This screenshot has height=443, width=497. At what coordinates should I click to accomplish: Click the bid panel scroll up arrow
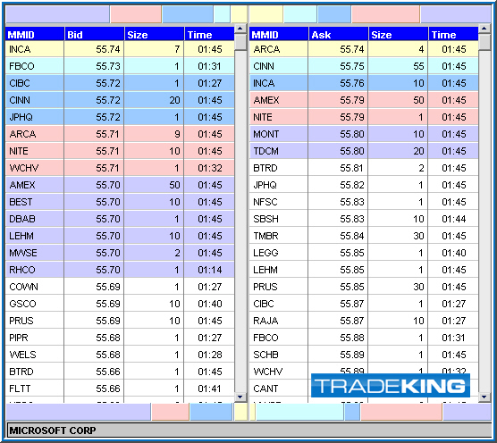point(240,29)
